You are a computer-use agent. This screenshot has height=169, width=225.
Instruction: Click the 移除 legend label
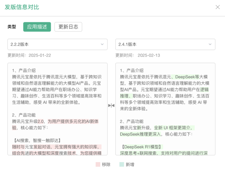[x=106, y=165]
